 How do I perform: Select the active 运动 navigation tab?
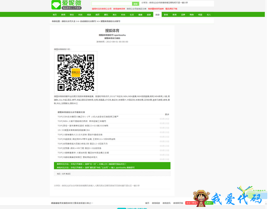click(158, 15)
